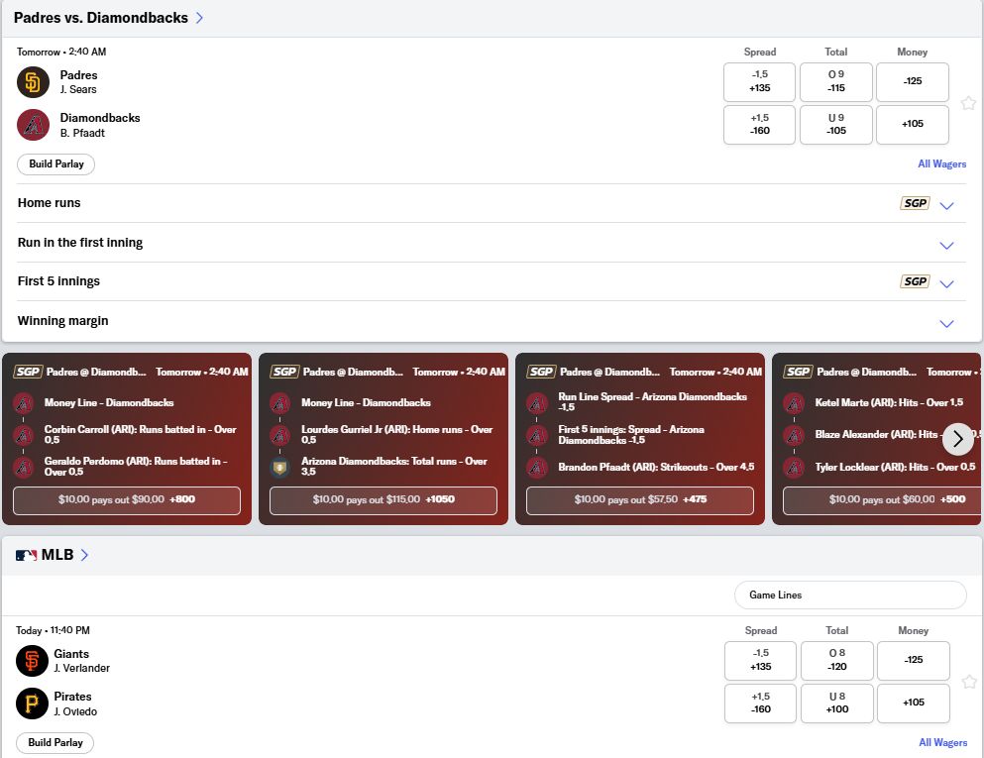Select the Giants team logo
Image resolution: width=984 pixels, height=758 pixels.
[30, 661]
